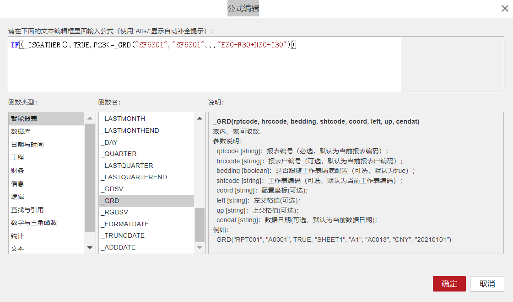Click the function name list up arrow
The image size is (513, 302).
tap(200, 118)
